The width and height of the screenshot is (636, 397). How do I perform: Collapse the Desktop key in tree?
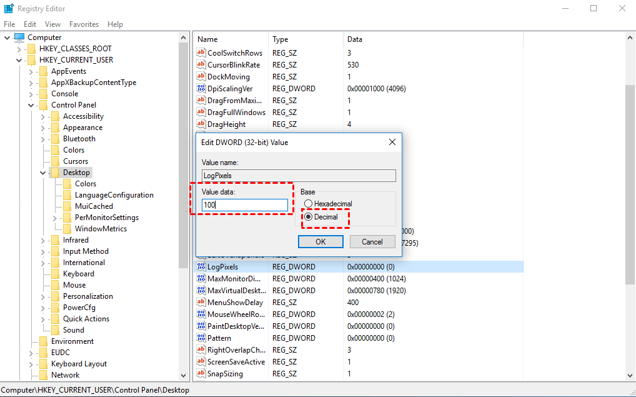[43, 173]
